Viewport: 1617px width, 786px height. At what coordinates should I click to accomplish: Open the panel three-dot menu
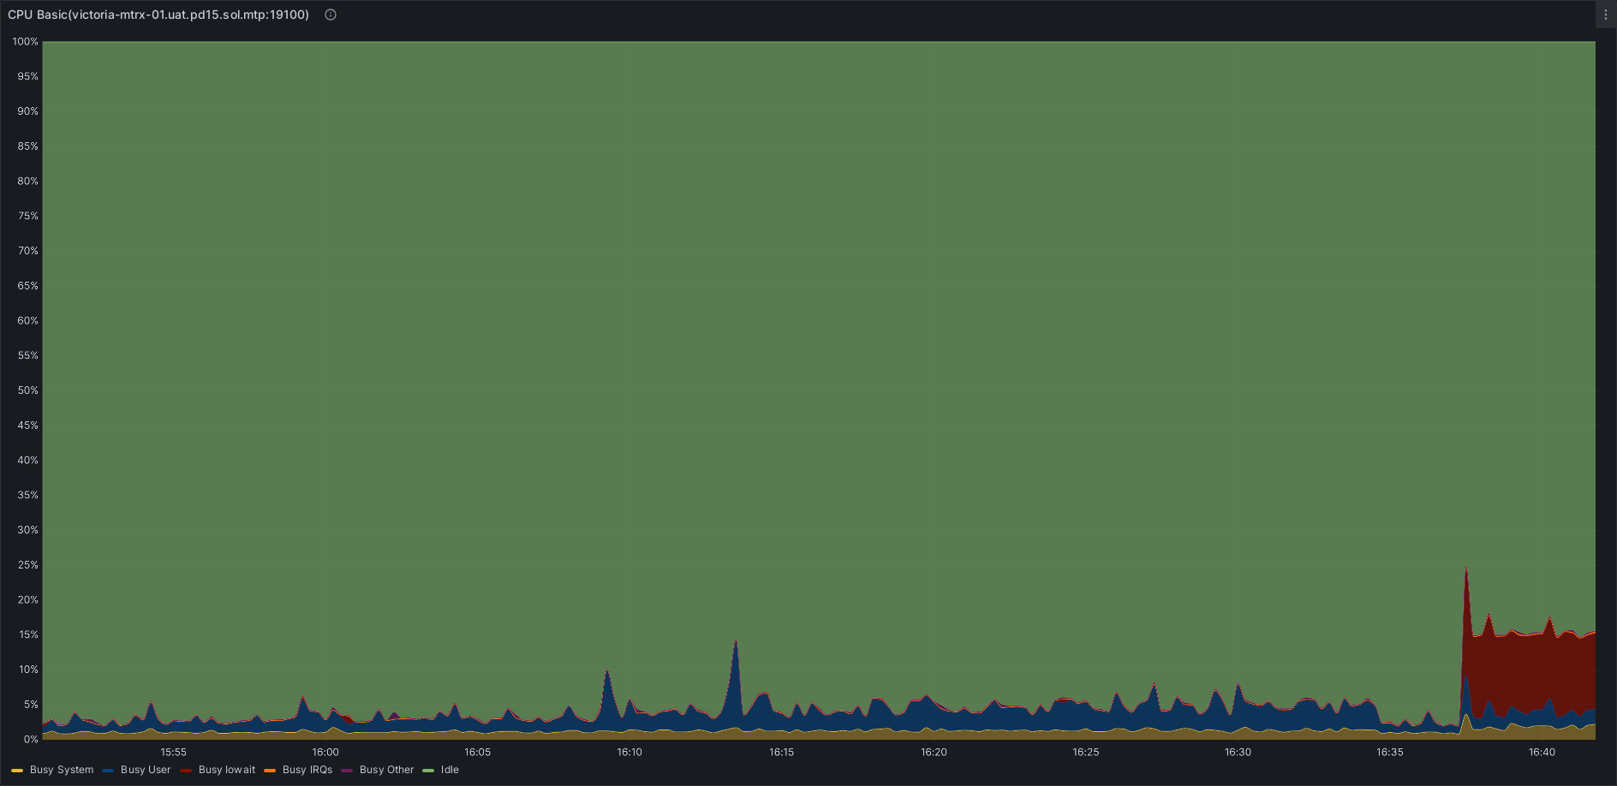1606,15
